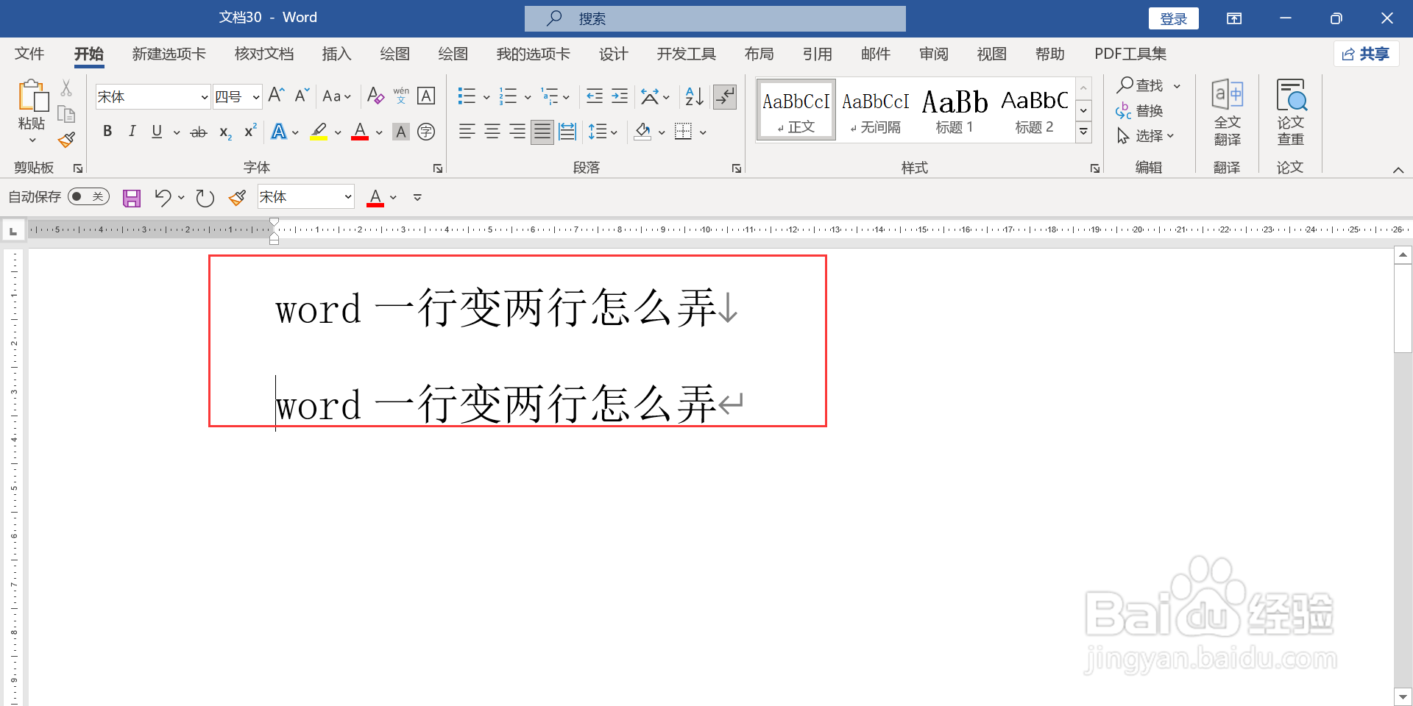Viewport: 1413px width, 706px height.
Task: Click the vertical scrollbar up arrow
Action: pyautogui.click(x=1403, y=255)
